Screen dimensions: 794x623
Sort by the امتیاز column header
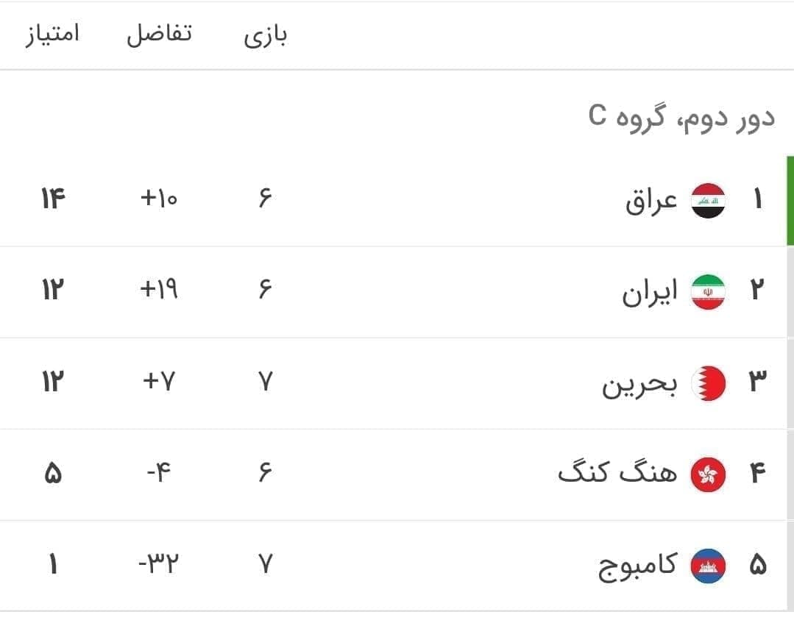pos(52,35)
